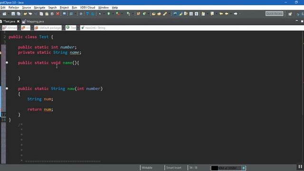Click the New Java Package icon
Screen dimensions: 304x171
click(138, 14)
